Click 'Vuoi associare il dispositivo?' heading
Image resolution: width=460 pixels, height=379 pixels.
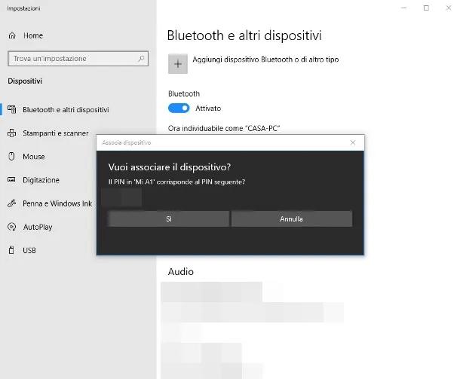(x=170, y=167)
